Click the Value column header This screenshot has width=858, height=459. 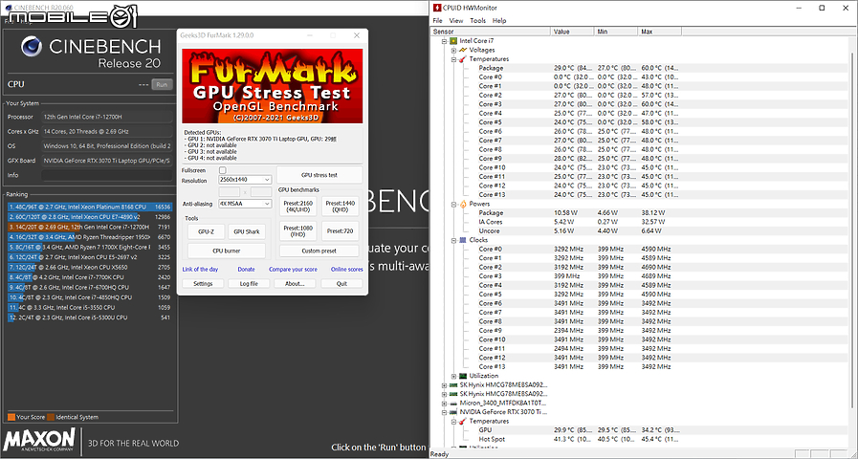[x=572, y=32]
